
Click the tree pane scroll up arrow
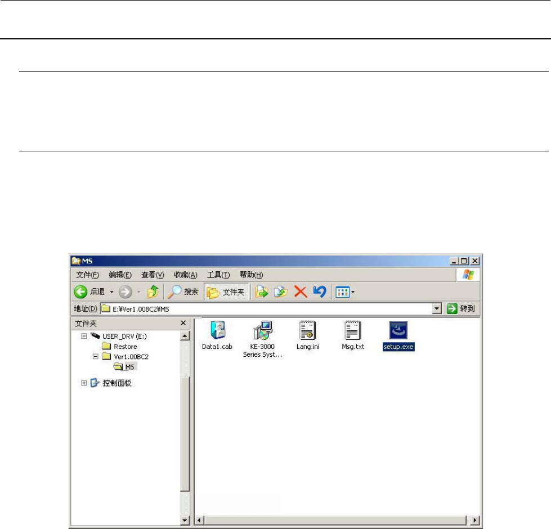coord(185,336)
